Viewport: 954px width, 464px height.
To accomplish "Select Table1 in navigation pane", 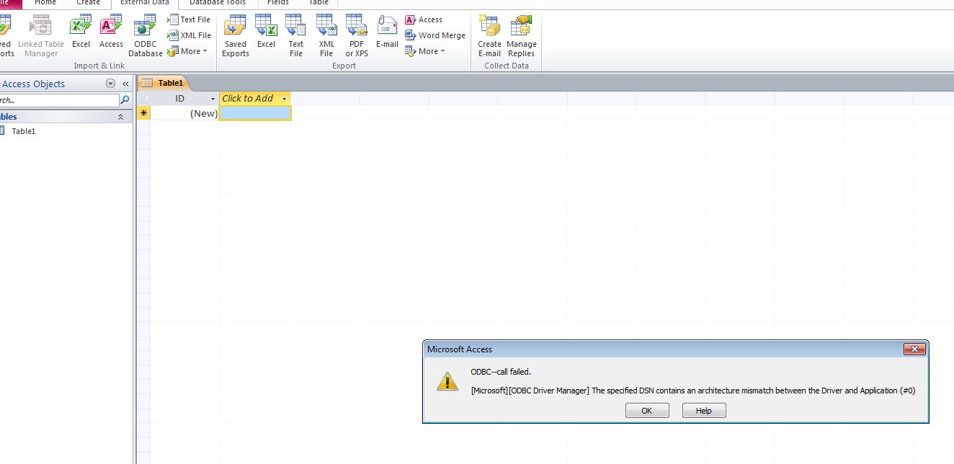I will pos(23,131).
